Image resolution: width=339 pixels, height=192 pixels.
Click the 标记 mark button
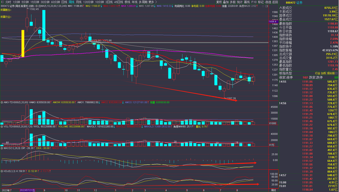click(261, 2)
